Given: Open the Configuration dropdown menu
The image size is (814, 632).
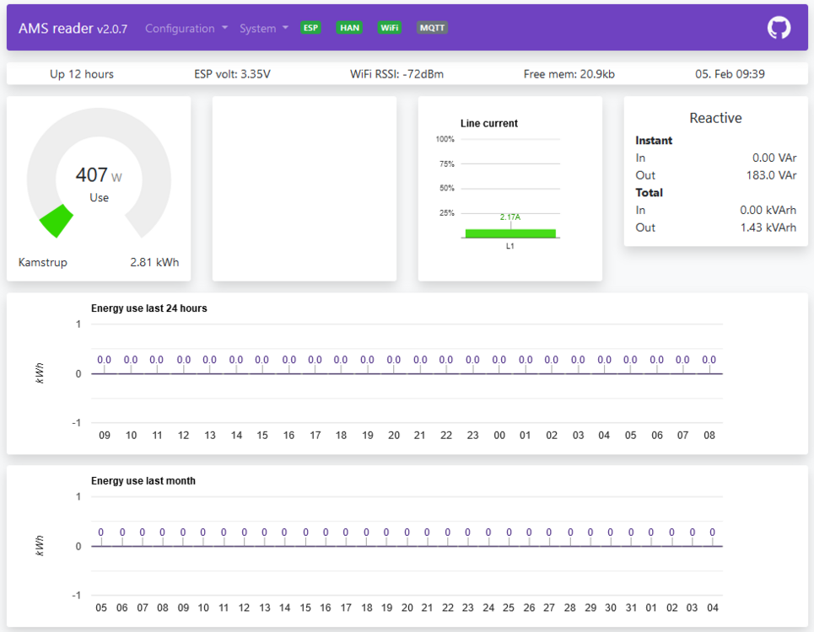Looking at the screenshot, I should click(x=186, y=29).
